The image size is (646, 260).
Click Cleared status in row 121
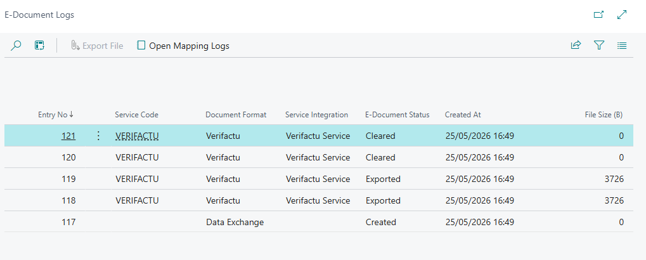[380, 136]
